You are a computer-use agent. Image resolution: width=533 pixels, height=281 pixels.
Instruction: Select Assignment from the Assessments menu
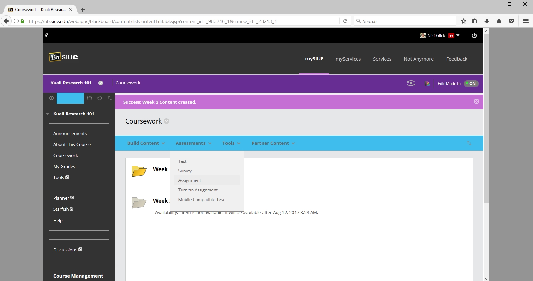coord(190,180)
